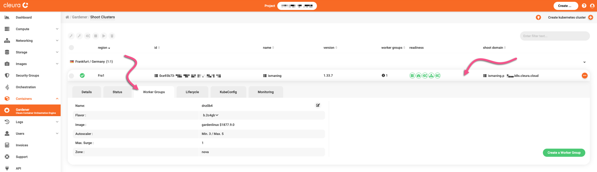Click the list icon beside name ismaning
The image size is (597, 172).
[265, 76]
